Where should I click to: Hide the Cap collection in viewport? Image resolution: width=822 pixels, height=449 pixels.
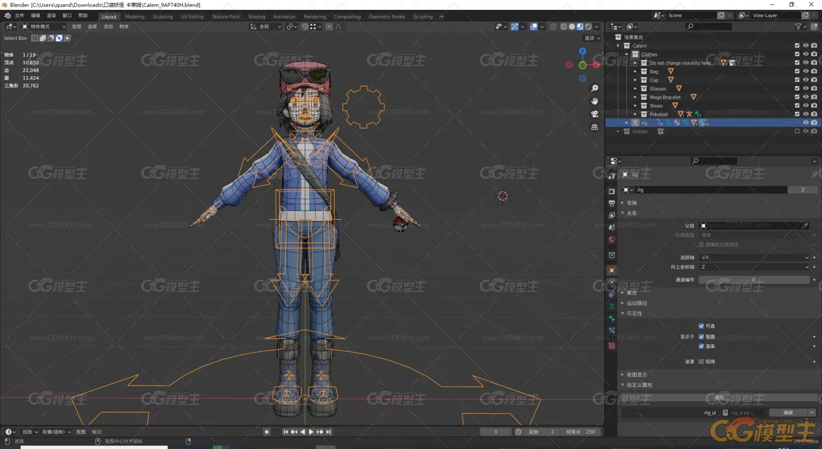point(806,80)
